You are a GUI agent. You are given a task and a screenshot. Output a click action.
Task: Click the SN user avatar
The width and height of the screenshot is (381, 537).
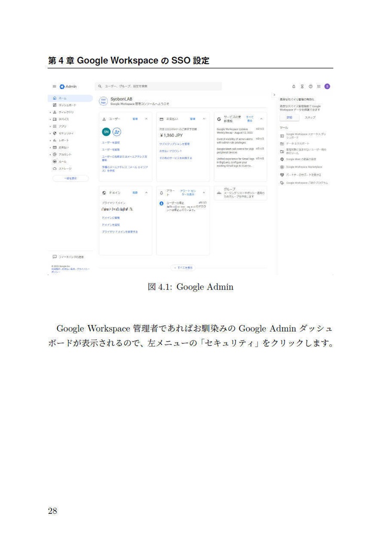pyautogui.click(x=106, y=132)
